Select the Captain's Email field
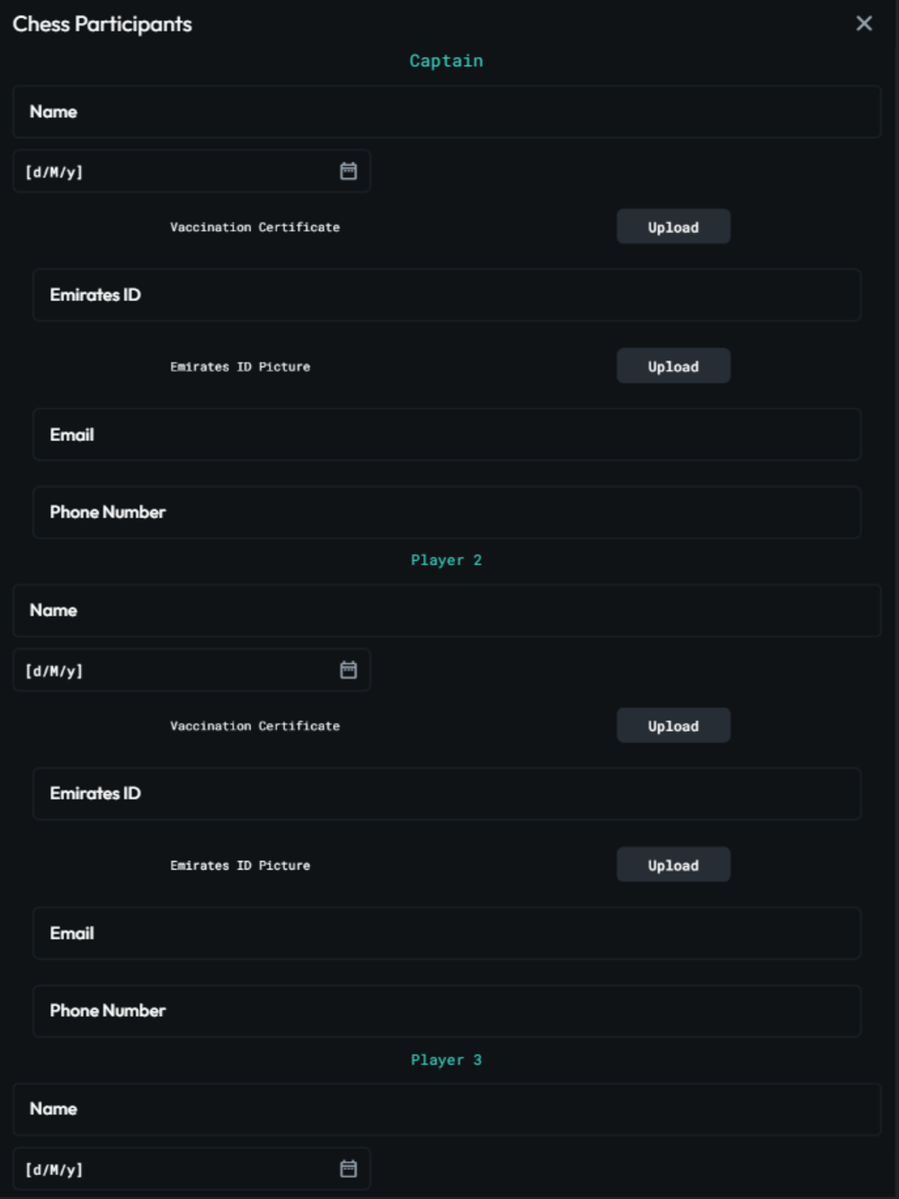899x1199 pixels. (x=447, y=434)
